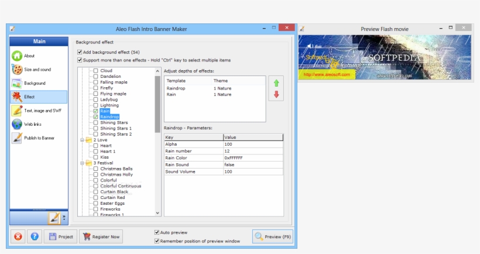Click the effects list scroll up arrow

pyautogui.click(x=157, y=71)
